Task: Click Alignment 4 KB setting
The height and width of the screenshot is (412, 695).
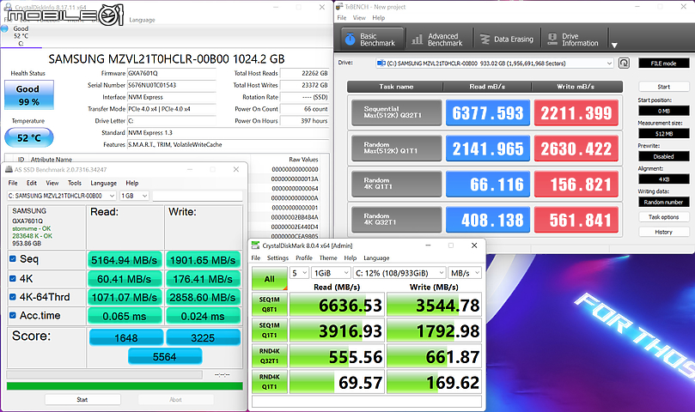Action: point(663,179)
